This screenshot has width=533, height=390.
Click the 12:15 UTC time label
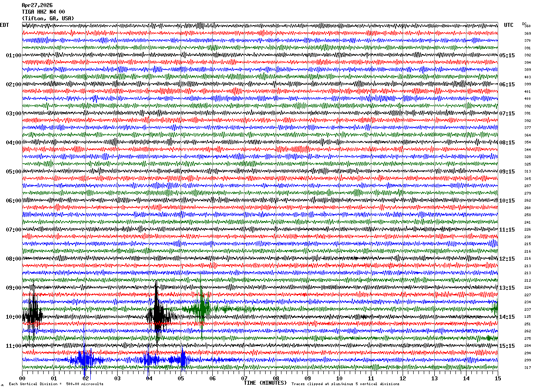pos(507,259)
